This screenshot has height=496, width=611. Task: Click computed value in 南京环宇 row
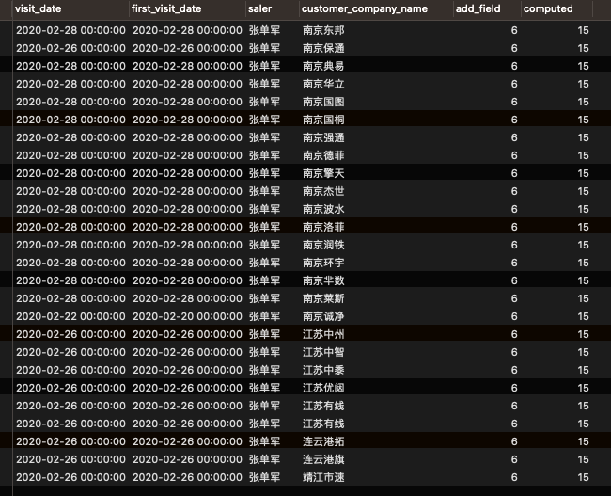click(583, 263)
